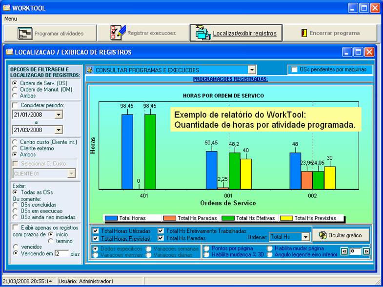Click Ocultar grafico button
This screenshot has height=287, width=383.
click(341, 235)
